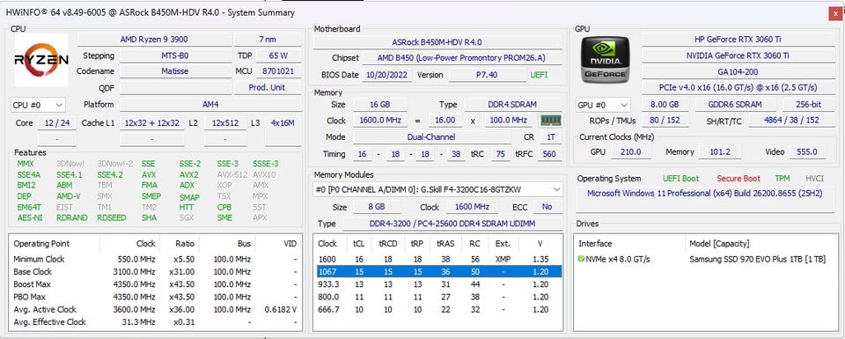The width and height of the screenshot is (845, 339).
Task: Click the ASRock B450M-HDV R4.0 motherboard field
Action: coord(437,42)
